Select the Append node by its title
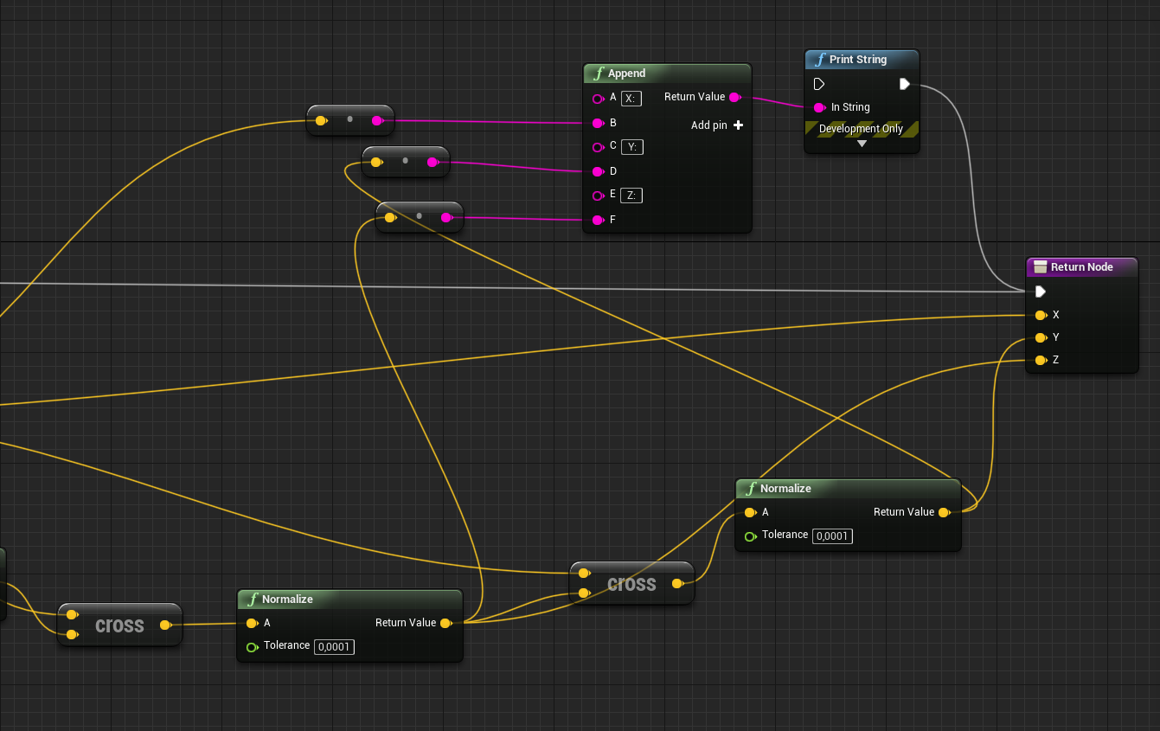 [x=626, y=74]
